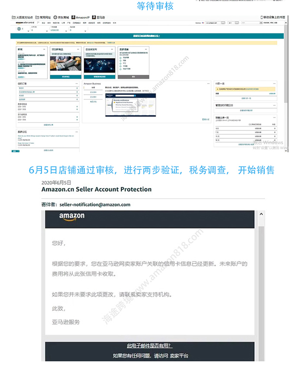Open 移动设备上的书签 mobile bookmarks
The image size is (295, 367).
(x=273, y=17)
